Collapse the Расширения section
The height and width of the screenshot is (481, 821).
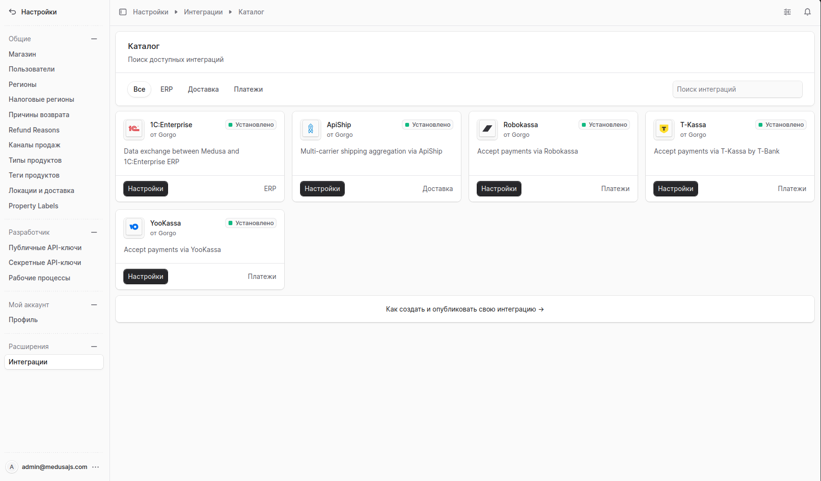pos(94,347)
